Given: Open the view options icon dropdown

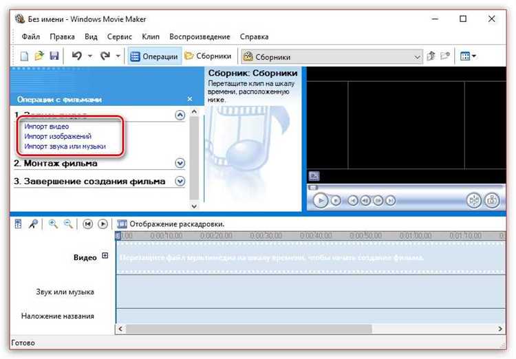Looking at the screenshot, I should click(x=468, y=56).
